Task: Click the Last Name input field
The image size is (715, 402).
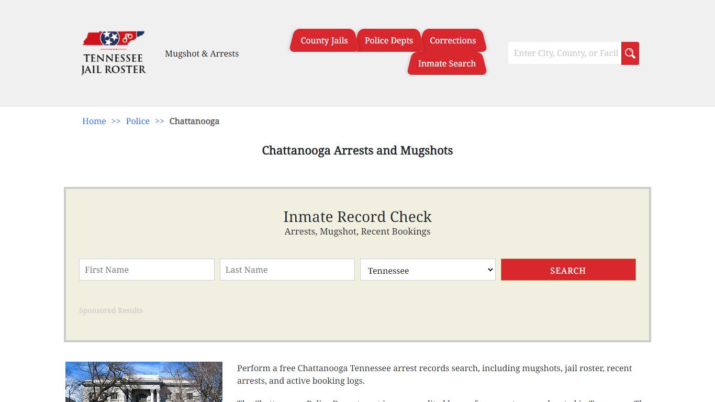Action: pos(287,270)
